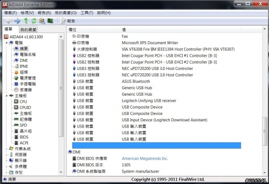Open the 檢視(V) menu
This screenshot has width=269, height=184.
click(x=27, y=13)
